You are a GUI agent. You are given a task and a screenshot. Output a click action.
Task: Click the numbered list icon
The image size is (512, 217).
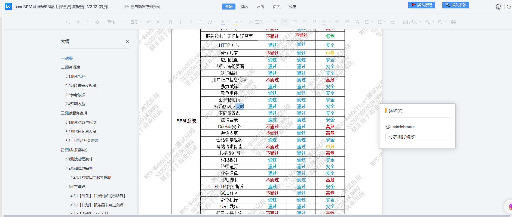[380, 22]
